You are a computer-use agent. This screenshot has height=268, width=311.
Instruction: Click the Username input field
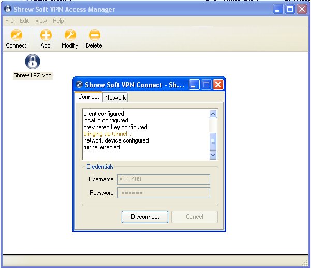[164, 179]
